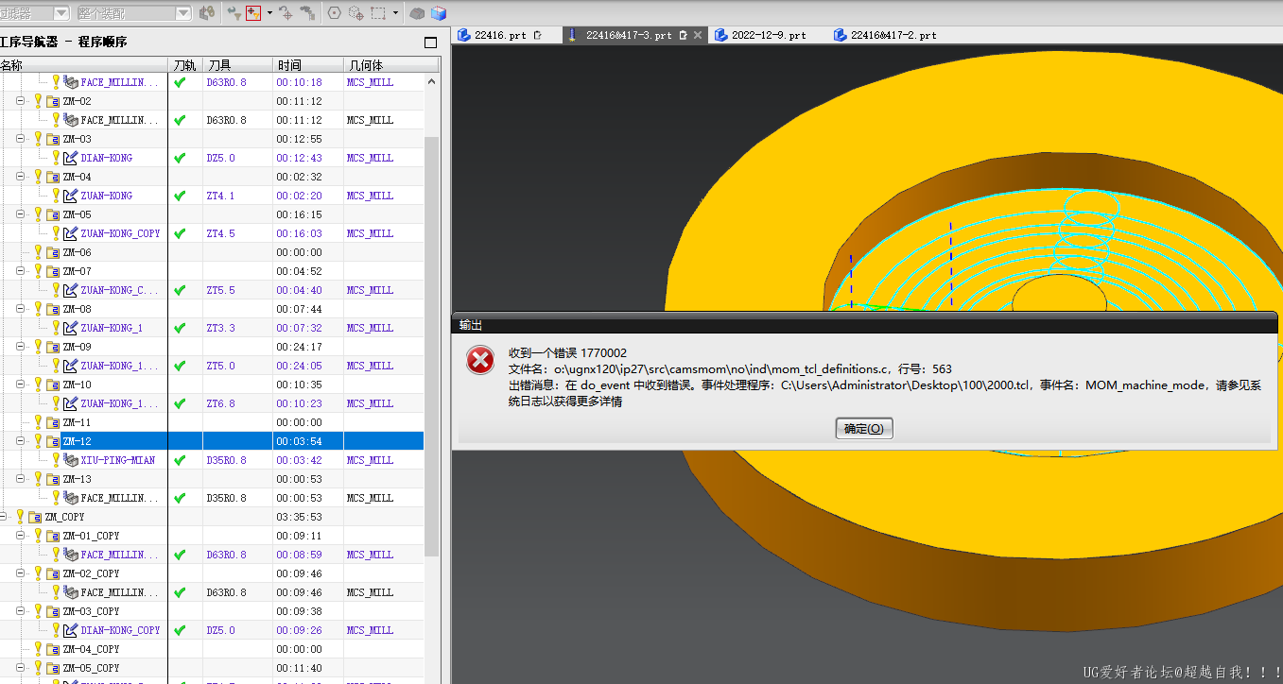Collapse the ZM-02 program group
Image resolution: width=1283 pixels, height=684 pixels.
click(x=21, y=101)
